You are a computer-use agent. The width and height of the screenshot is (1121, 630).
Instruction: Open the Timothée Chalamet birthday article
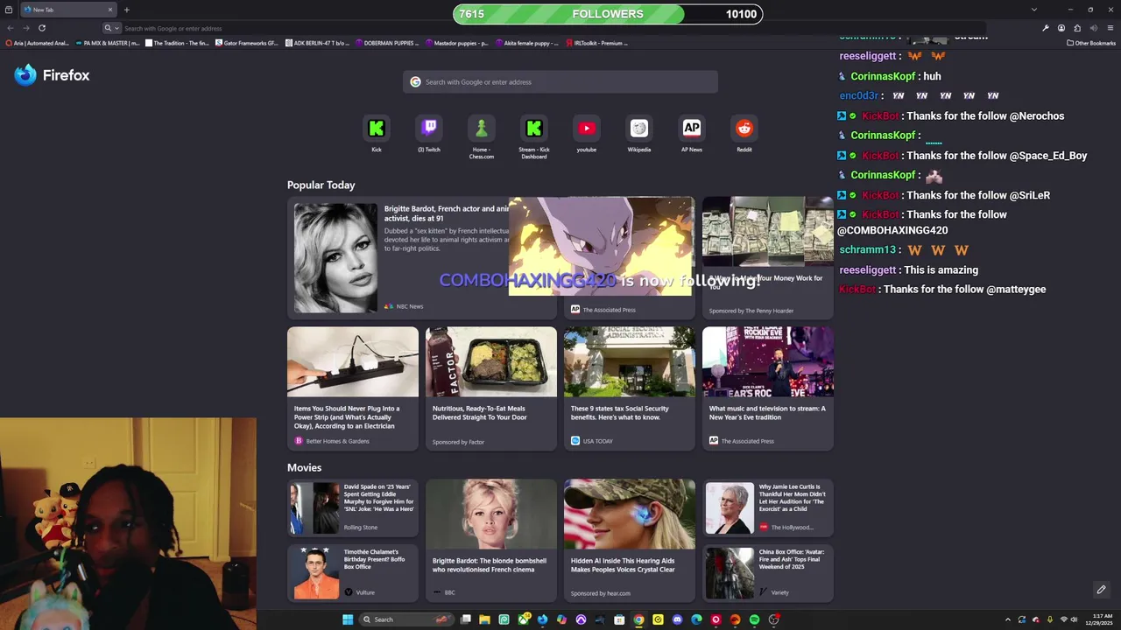click(353, 573)
